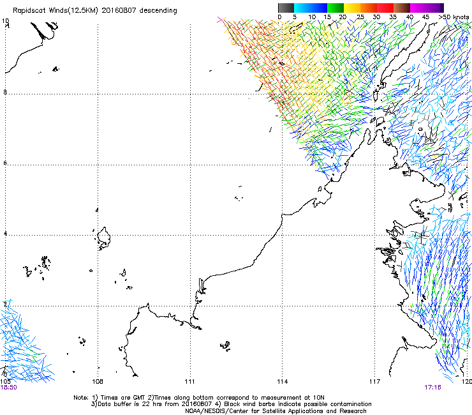Click the "5" label under the color legend
This screenshot has width=472, height=415.
click(x=295, y=17)
